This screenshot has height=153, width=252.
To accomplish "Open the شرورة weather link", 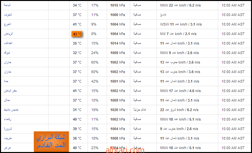I will [x=8, y=129].
